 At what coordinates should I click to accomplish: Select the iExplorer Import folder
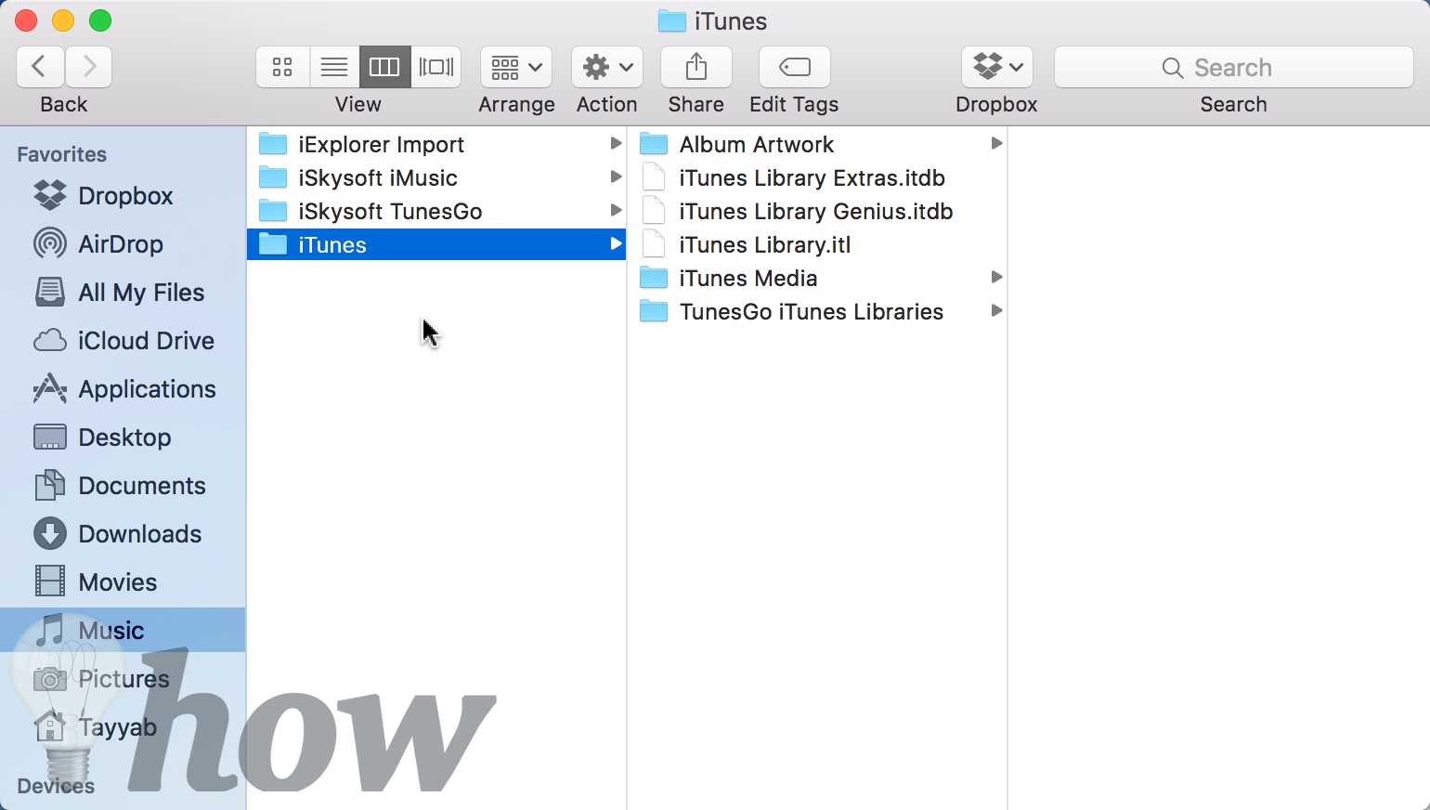pyautogui.click(x=436, y=144)
